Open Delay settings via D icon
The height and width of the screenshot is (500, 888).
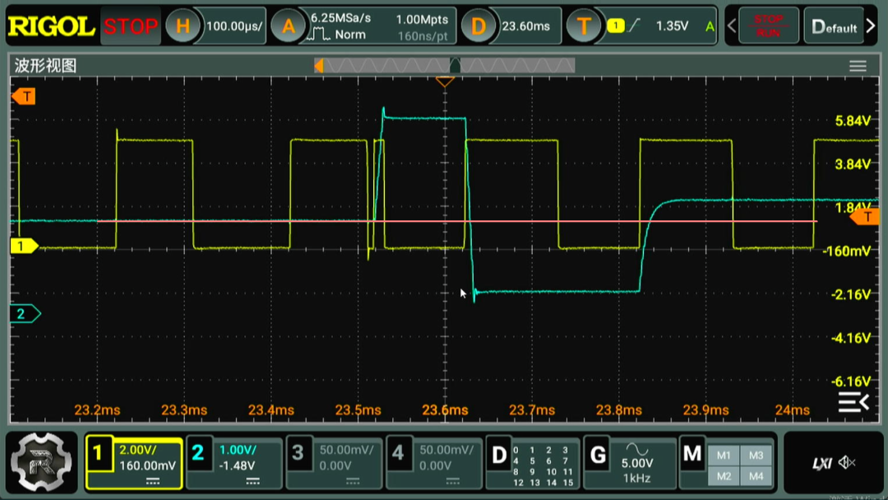click(478, 26)
